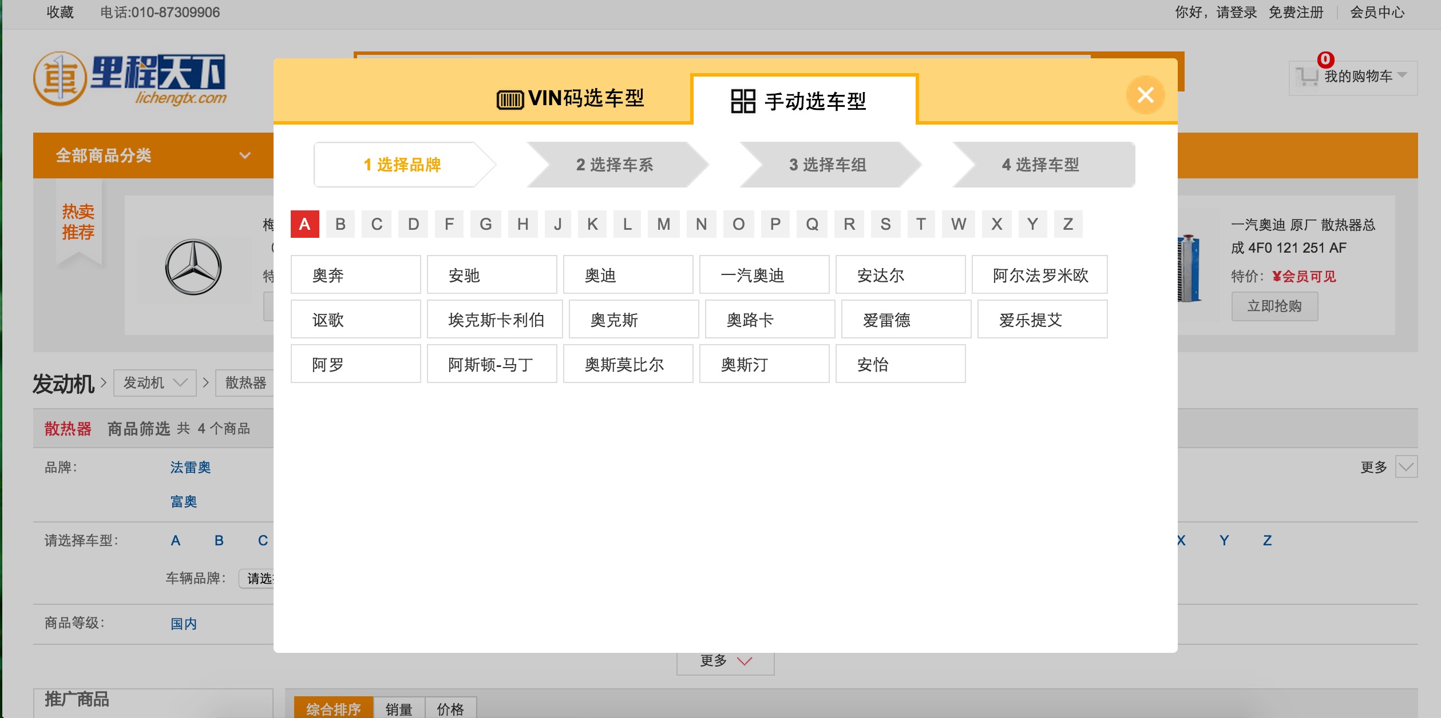1441x718 pixels.
Task: Choose brand 奥斯莫比尔
Action: tap(628, 364)
